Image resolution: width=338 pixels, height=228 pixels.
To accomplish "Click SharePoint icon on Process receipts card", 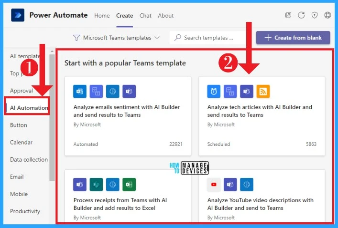I will [96, 184].
